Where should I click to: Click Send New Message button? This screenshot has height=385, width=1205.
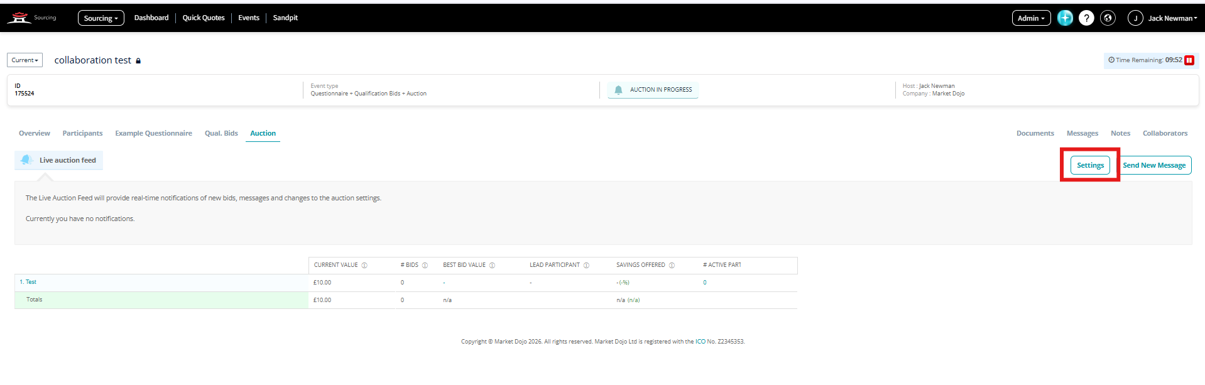click(1154, 165)
